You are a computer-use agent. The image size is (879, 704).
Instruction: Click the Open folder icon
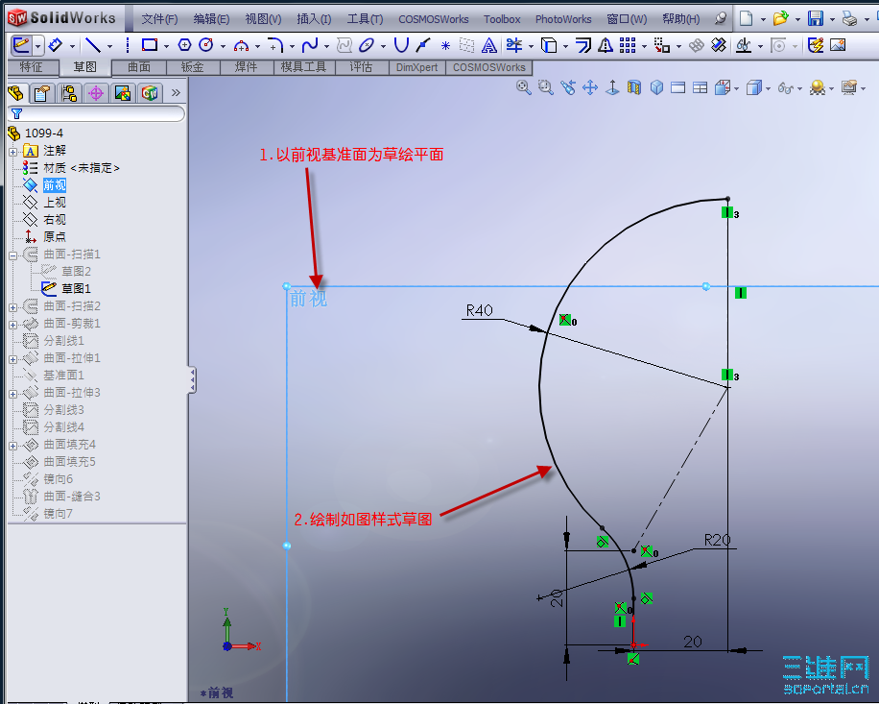point(781,18)
